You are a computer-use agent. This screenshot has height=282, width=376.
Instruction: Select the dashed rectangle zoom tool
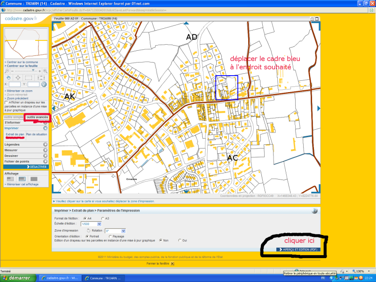(29, 78)
